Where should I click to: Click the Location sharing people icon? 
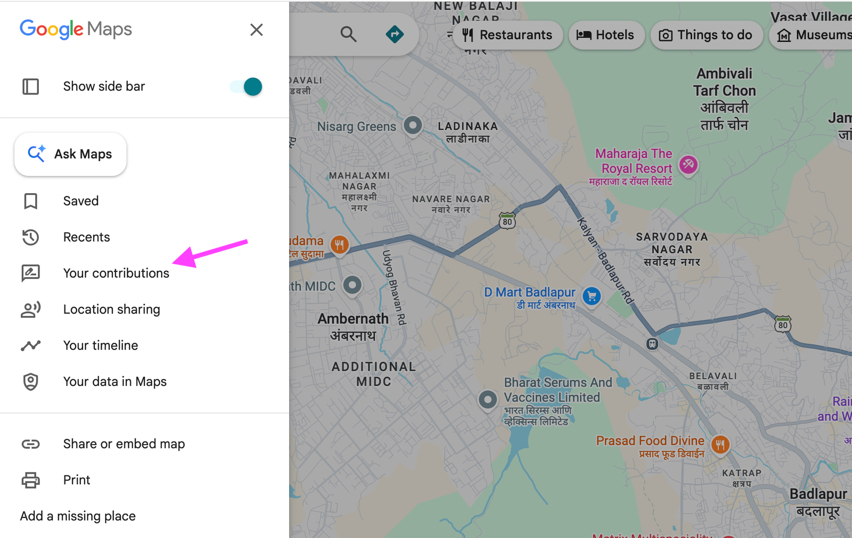tap(31, 309)
